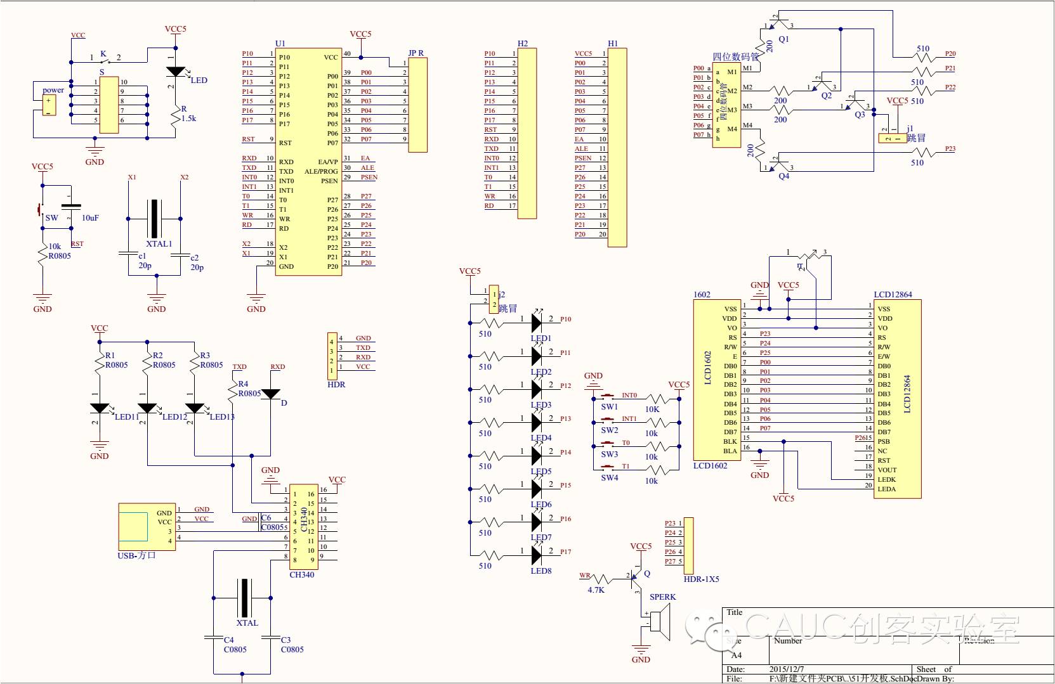1055x684 pixels.
Task: Select the U1 microcontroller block
Action: (x=309, y=162)
